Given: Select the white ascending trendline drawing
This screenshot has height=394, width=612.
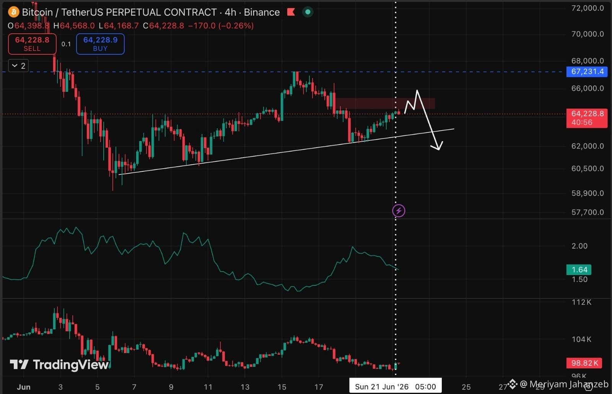Looking at the screenshot, I should 287,151.
